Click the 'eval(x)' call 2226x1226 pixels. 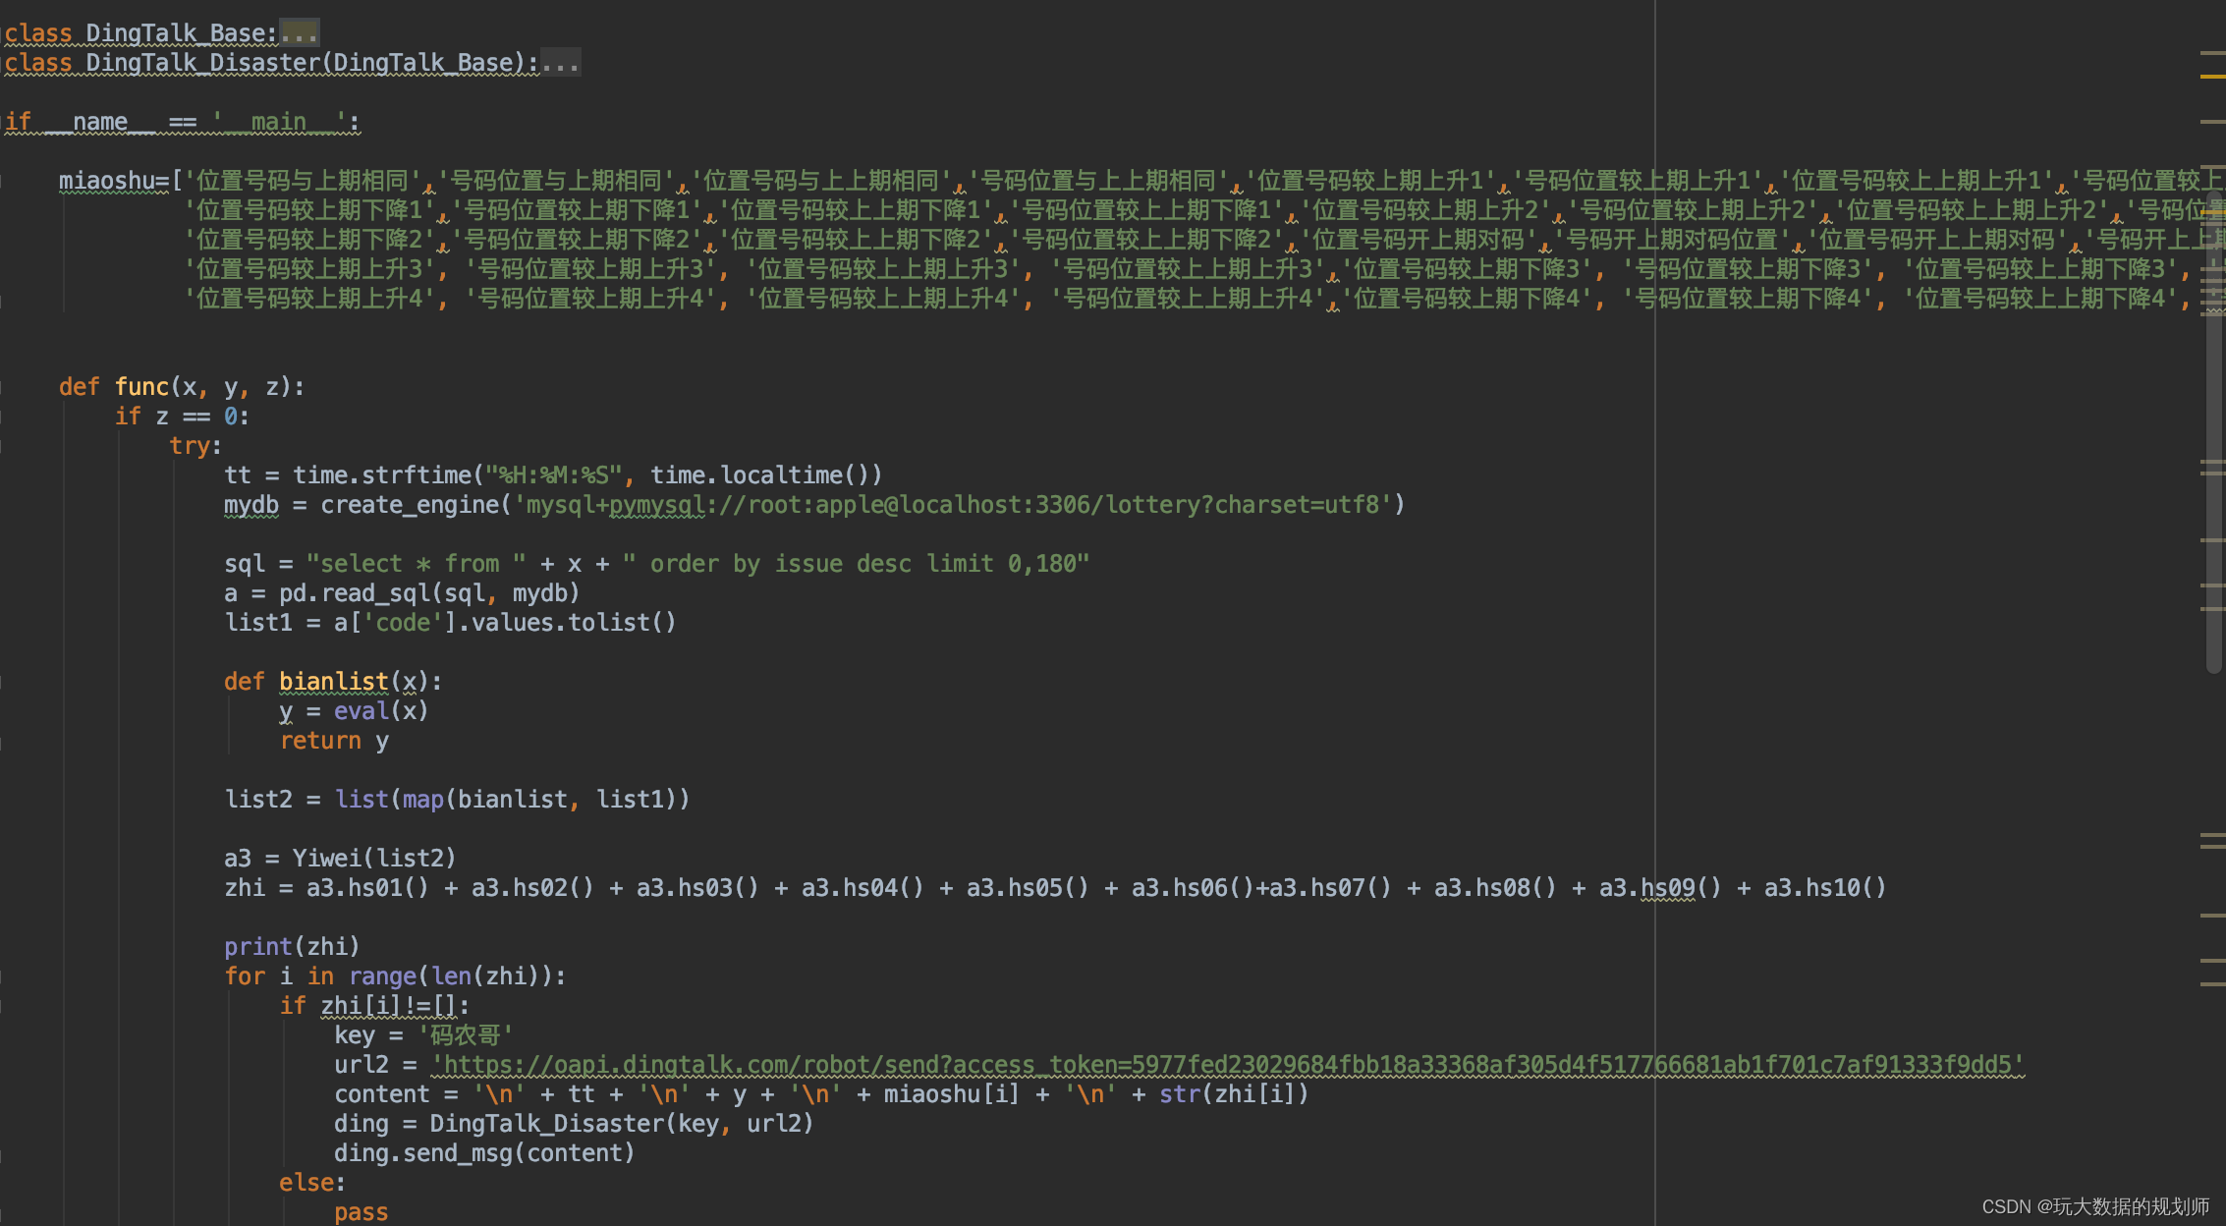[381, 711]
